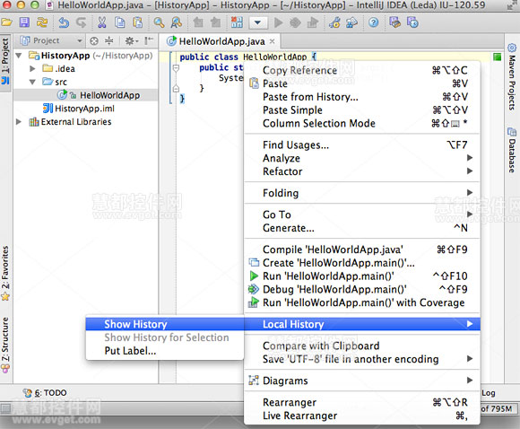Image resolution: width=520 pixels, height=429 pixels.
Task: Choose Compare with Clipboard menu item
Action: 362,346
